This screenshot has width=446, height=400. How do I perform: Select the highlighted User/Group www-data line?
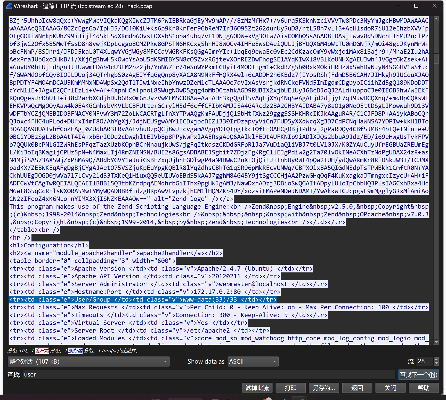143,300
